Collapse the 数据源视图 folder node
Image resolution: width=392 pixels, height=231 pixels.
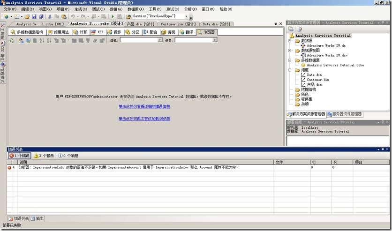290,51
